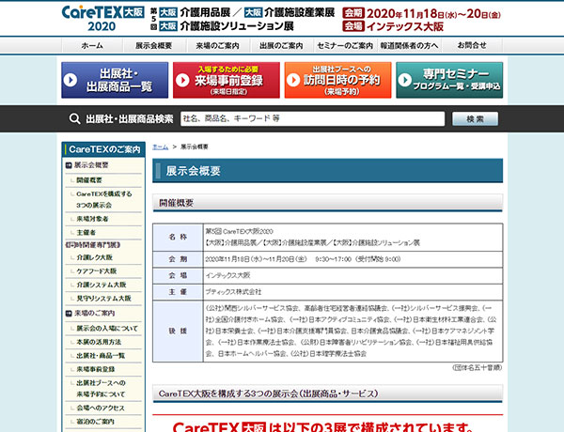Collapse the 来場のご案内 sidebar section
The width and height of the screenshot is (564, 432).
click(69, 313)
